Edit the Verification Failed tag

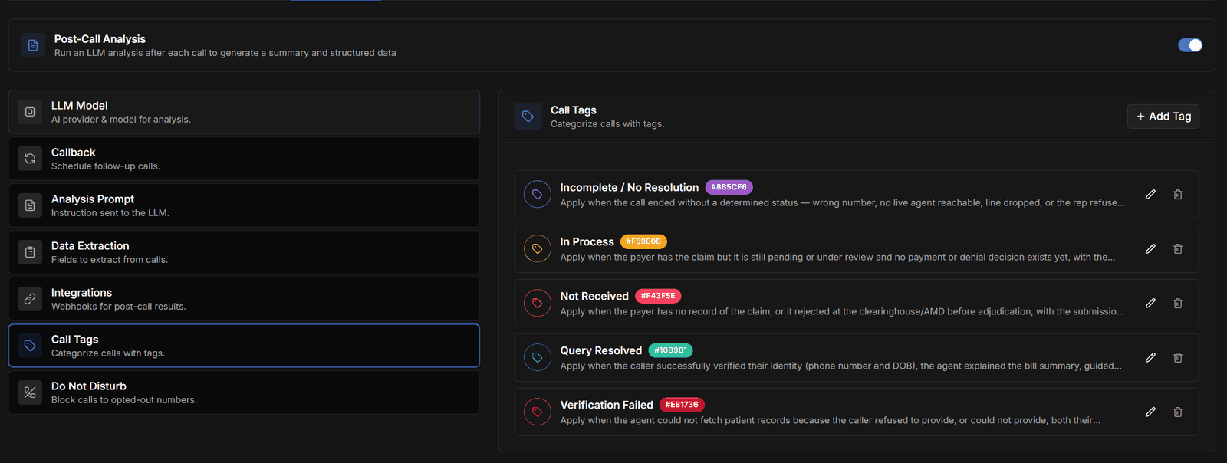point(1150,412)
